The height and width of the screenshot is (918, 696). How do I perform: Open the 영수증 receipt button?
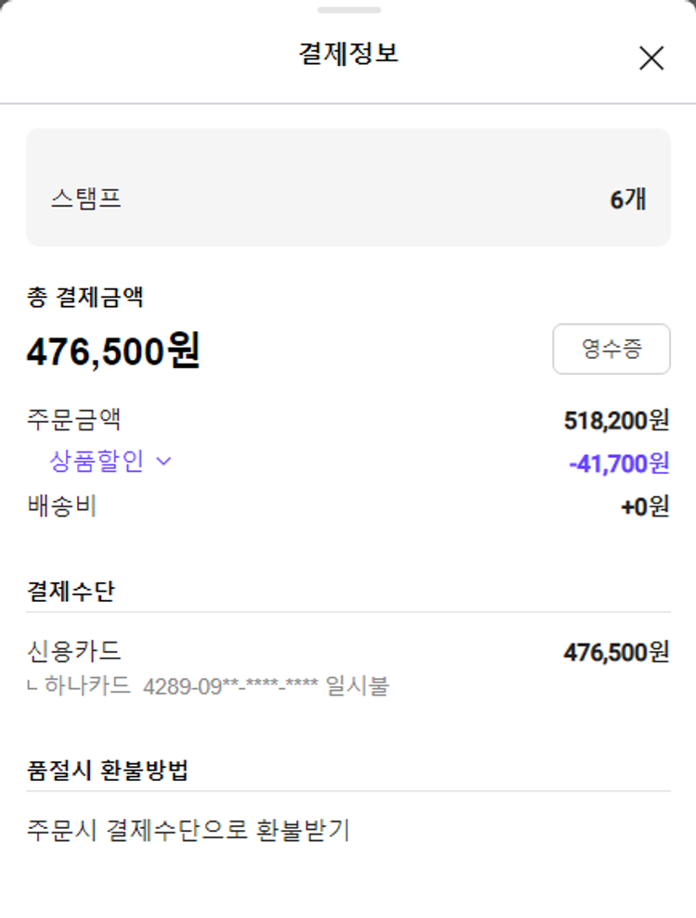tap(612, 349)
